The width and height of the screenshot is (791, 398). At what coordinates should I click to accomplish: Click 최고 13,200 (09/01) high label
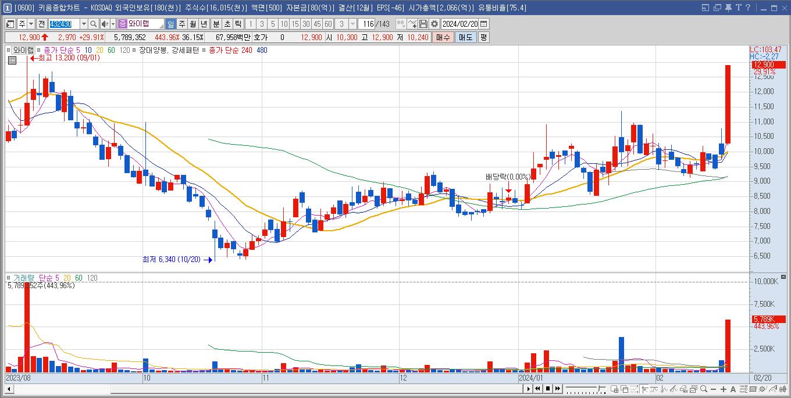(69, 58)
